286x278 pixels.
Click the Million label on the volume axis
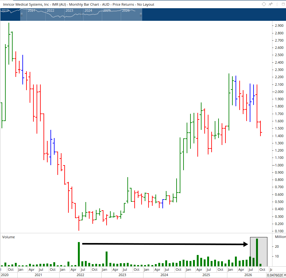pyautogui.click(x=280, y=237)
